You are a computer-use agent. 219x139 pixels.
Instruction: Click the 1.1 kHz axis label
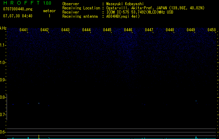(x=3, y=45)
